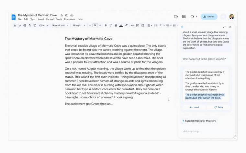Run spelling and grammar check
The image size is (246, 153).
(x=30, y=25)
